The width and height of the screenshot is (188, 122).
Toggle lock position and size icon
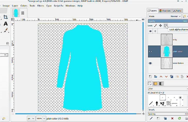pos(160,25)
